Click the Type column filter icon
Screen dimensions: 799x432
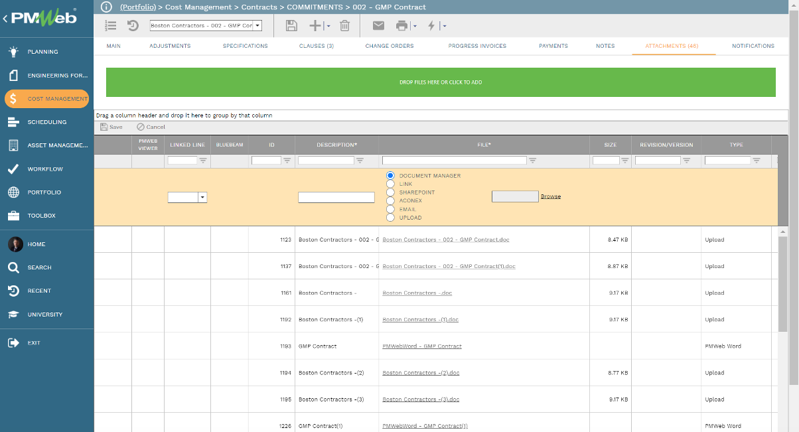tap(757, 161)
